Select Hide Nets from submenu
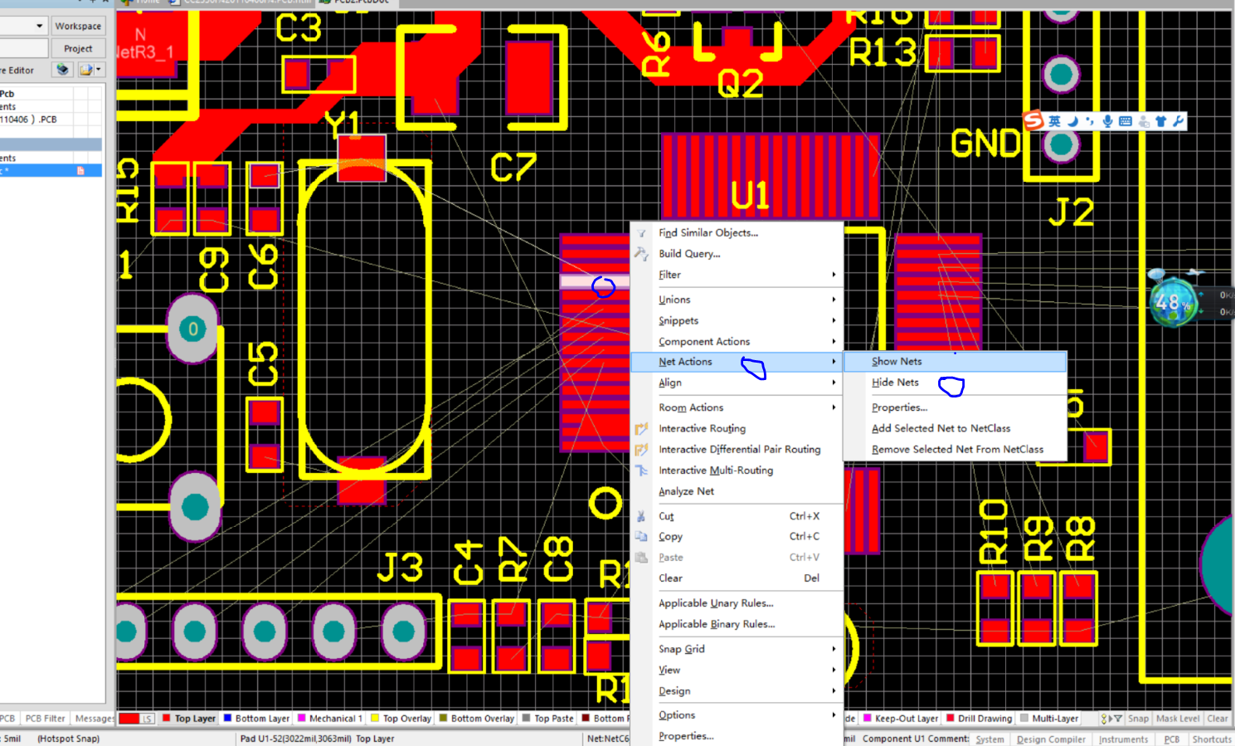 tap(895, 383)
